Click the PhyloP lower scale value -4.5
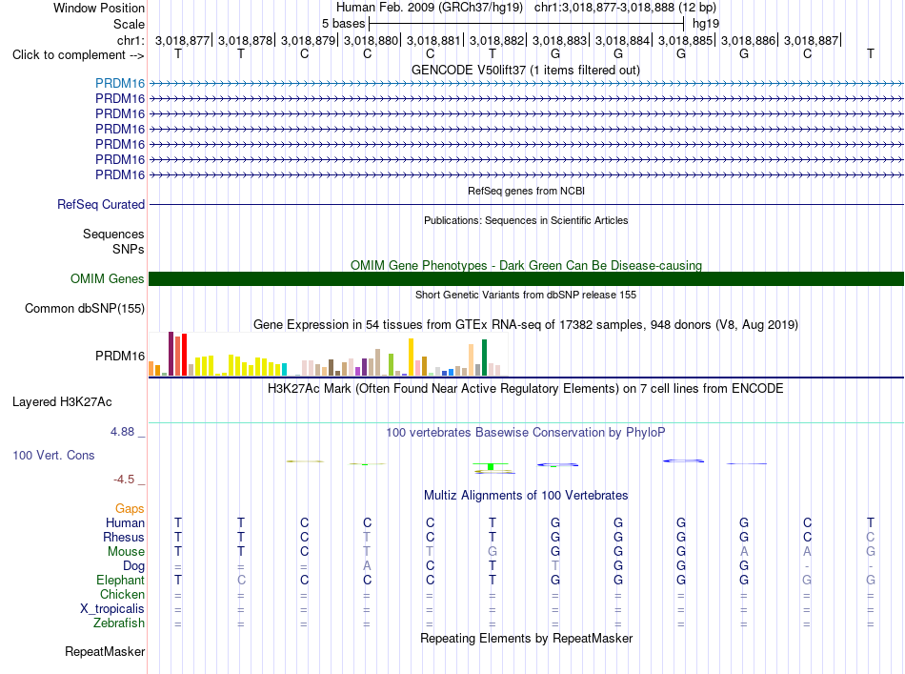The width and height of the screenshot is (905, 674). coord(124,479)
